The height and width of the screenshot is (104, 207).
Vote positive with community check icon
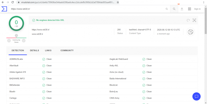tap(24, 41)
